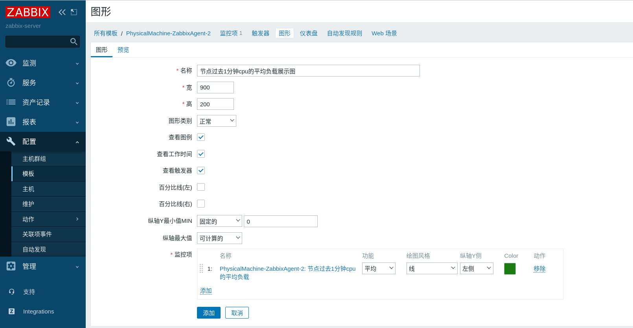Click the 高 field containing 200

coord(215,104)
